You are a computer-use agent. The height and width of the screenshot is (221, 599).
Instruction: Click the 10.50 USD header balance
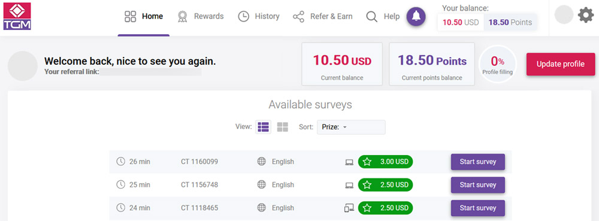461,22
